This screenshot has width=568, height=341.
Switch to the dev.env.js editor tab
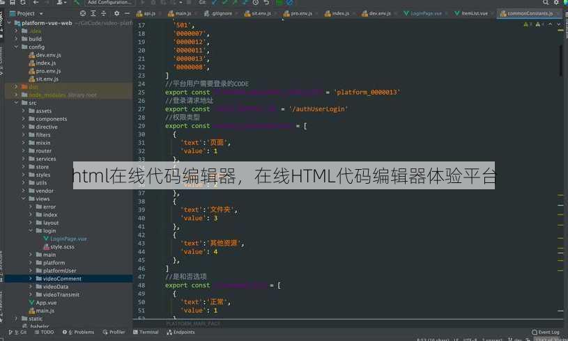click(x=377, y=13)
